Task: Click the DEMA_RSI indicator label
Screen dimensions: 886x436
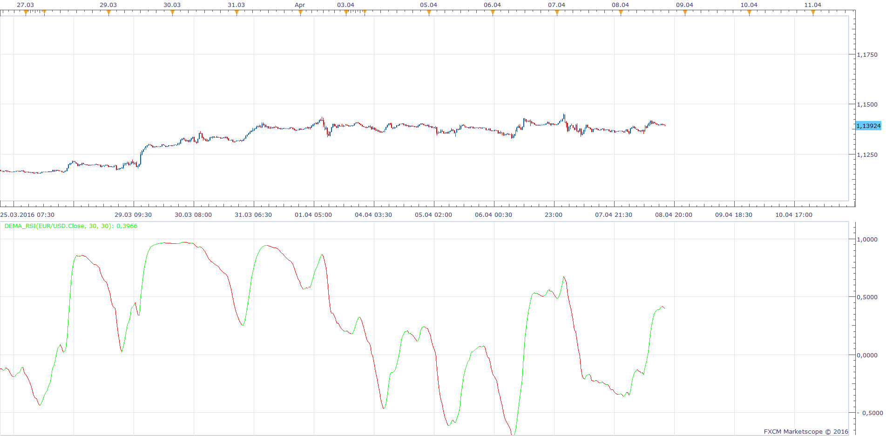Action: pyautogui.click(x=71, y=226)
